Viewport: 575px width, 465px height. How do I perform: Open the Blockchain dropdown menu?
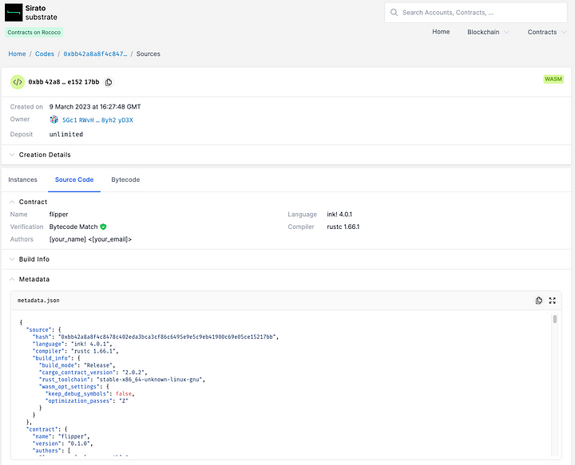pos(487,32)
